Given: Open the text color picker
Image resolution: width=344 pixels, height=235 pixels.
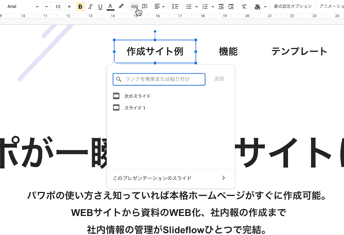Looking at the screenshot, I should pos(110,6).
